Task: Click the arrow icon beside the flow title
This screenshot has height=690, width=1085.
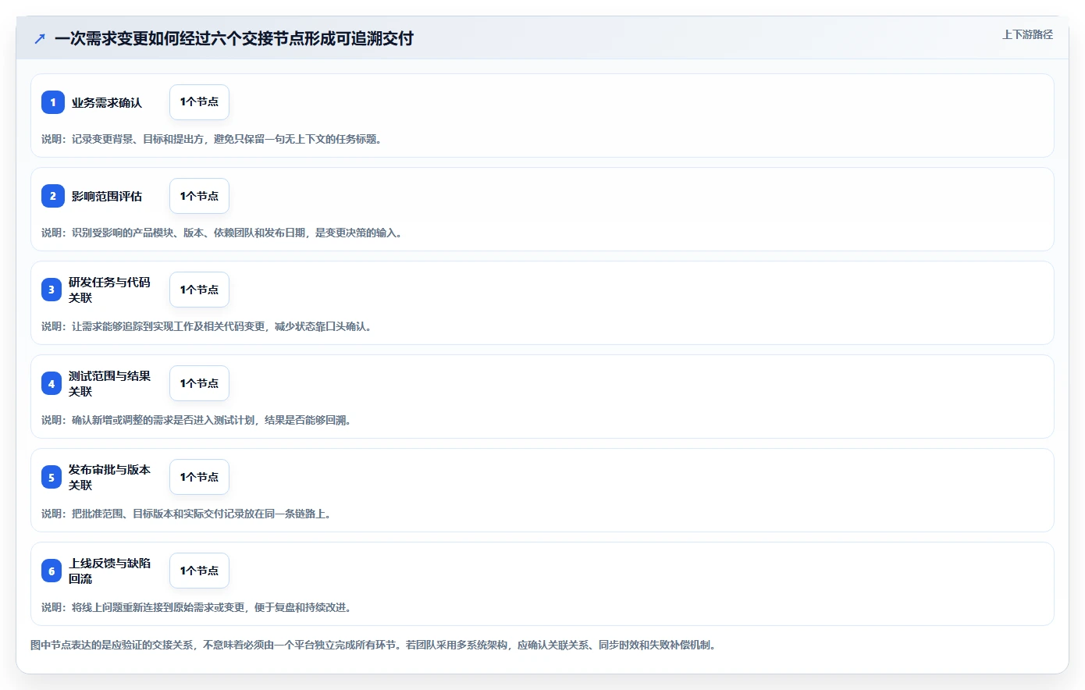Action: pyautogui.click(x=40, y=38)
